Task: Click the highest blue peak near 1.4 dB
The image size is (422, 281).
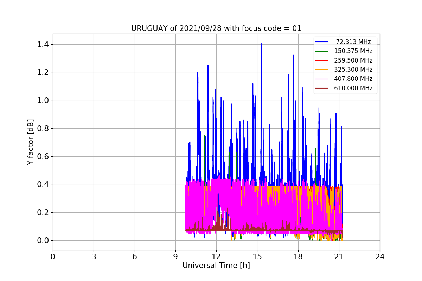Action: 261,44
